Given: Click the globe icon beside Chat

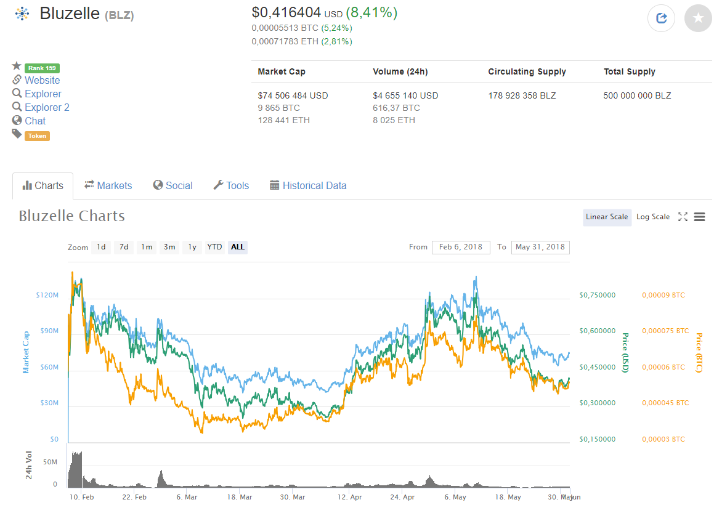Looking at the screenshot, I should click(x=17, y=120).
